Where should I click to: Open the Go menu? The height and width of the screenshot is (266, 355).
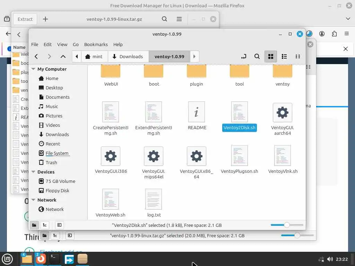pos(76,45)
